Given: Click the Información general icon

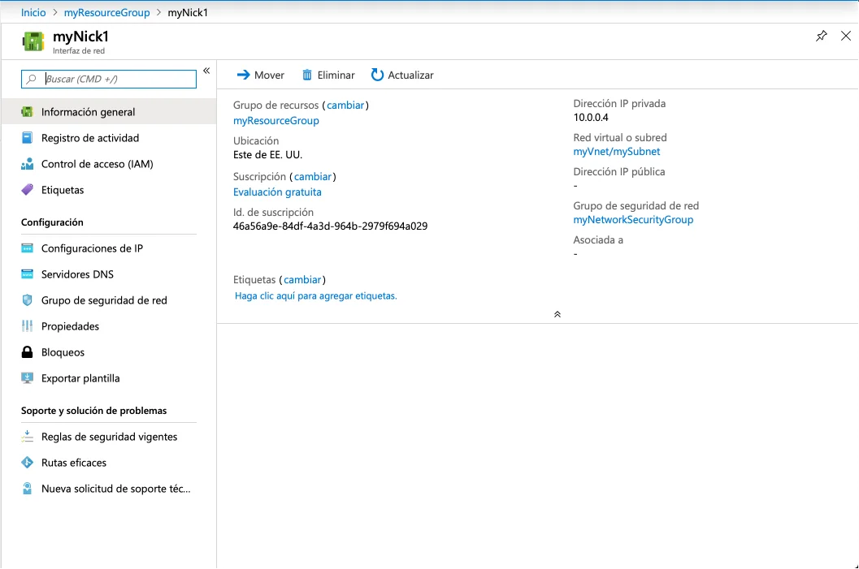Looking at the screenshot, I should [x=27, y=112].
